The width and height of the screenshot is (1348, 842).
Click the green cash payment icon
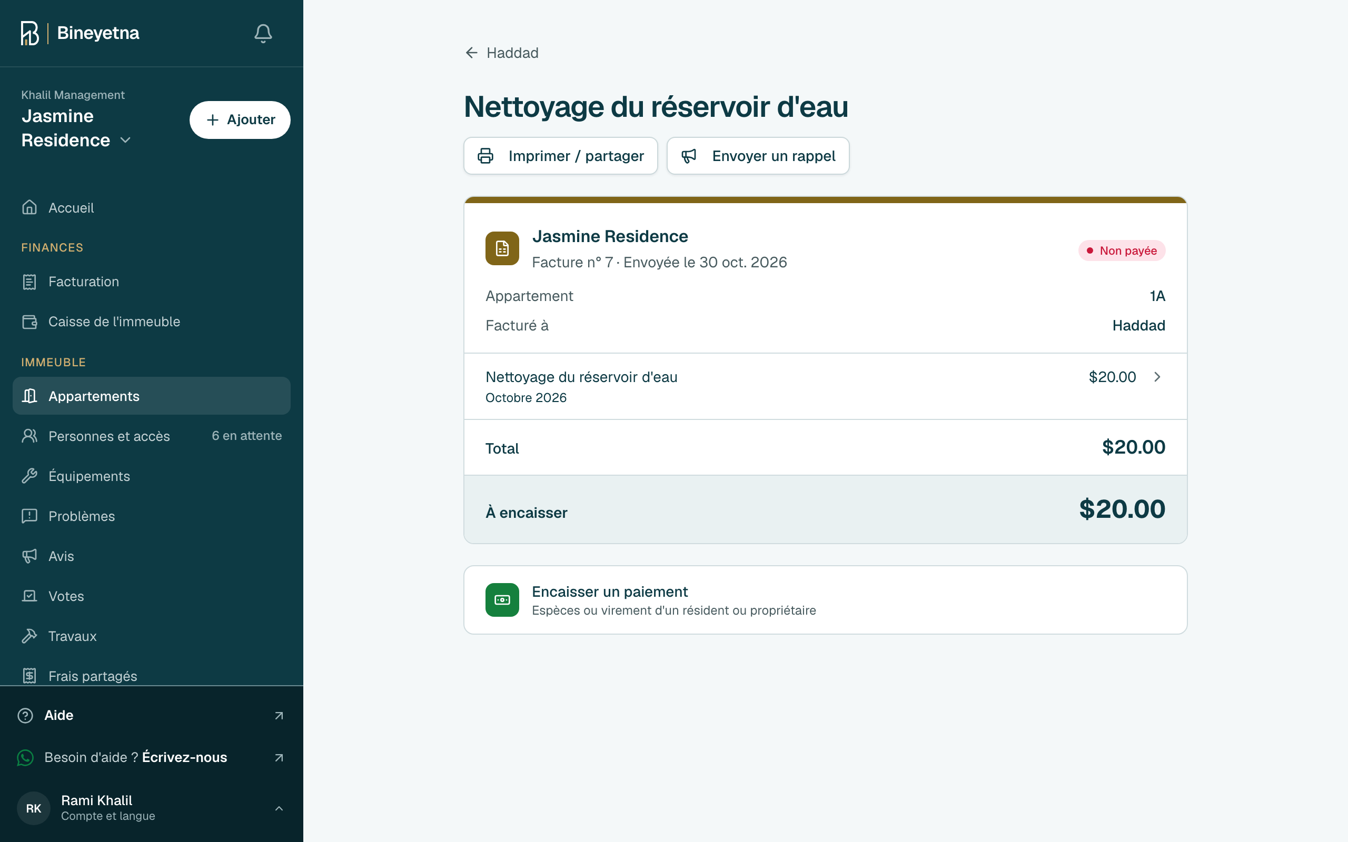coord(502,600)
